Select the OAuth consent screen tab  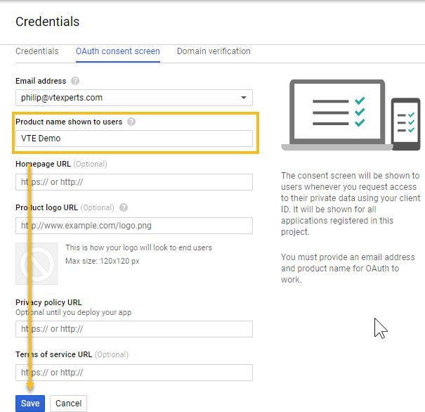pos(118,51)
